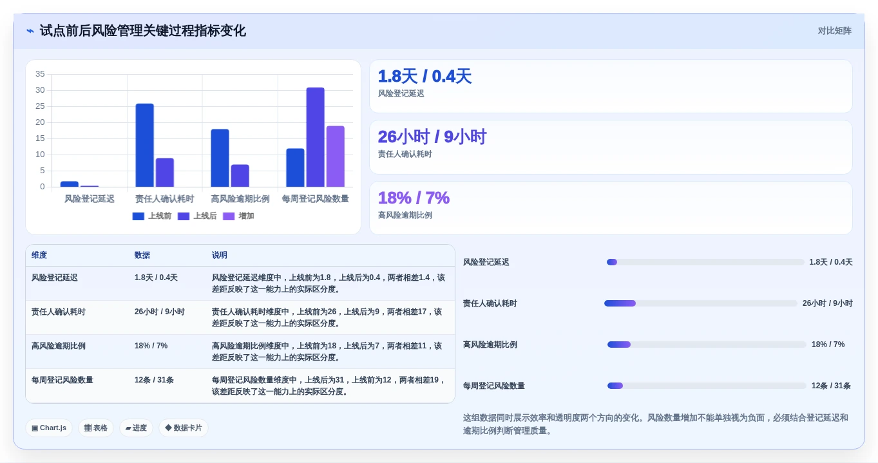Toggle the 上线后 legend item
Viewport: 878px width, 463px height.
pyautogui.click(x=197, y=216)
